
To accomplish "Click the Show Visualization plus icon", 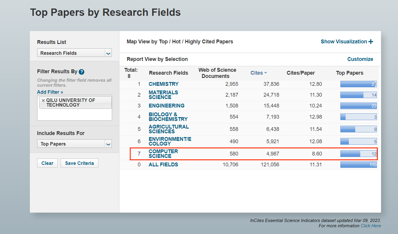I will 371,42.
